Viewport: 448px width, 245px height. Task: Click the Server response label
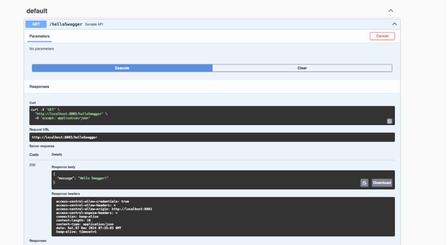pyautogui.click(x=42, y=146)
